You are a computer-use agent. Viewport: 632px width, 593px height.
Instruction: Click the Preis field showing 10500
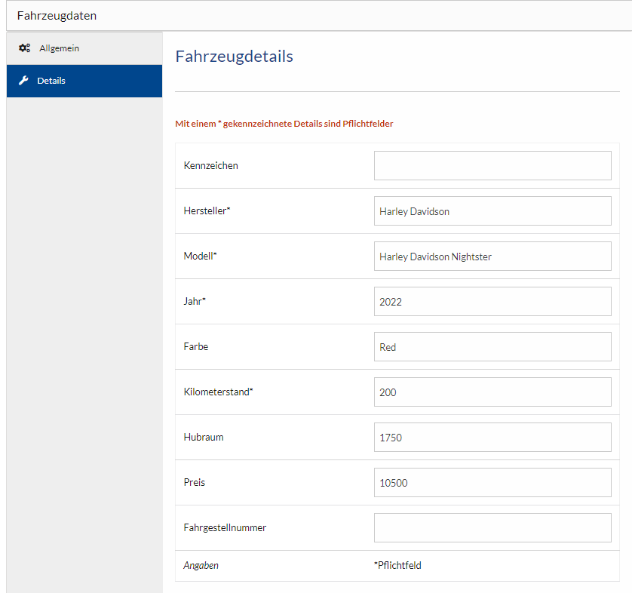coord(492,483)
